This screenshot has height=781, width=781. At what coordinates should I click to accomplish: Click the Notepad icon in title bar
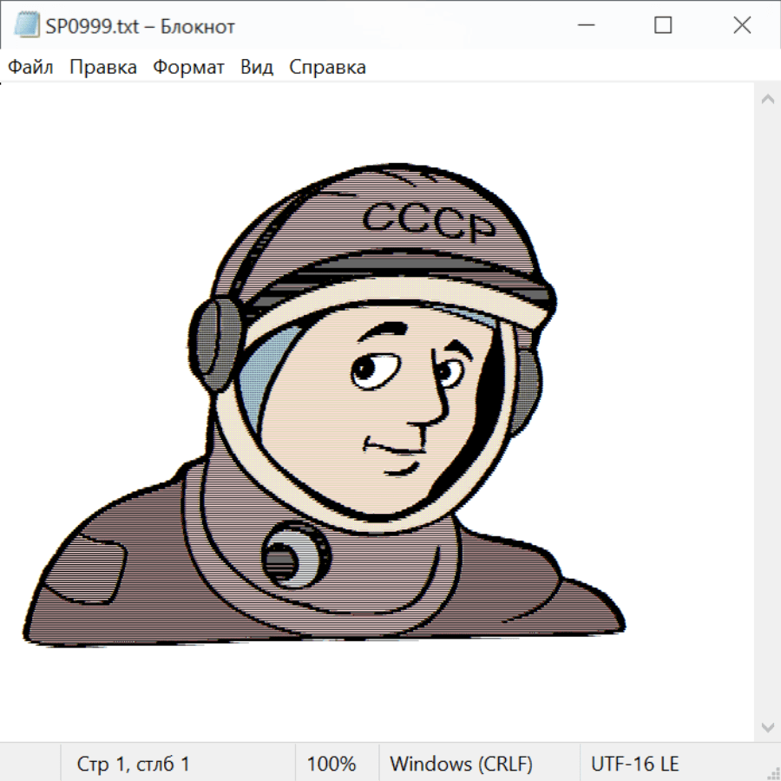pos(27,26)
